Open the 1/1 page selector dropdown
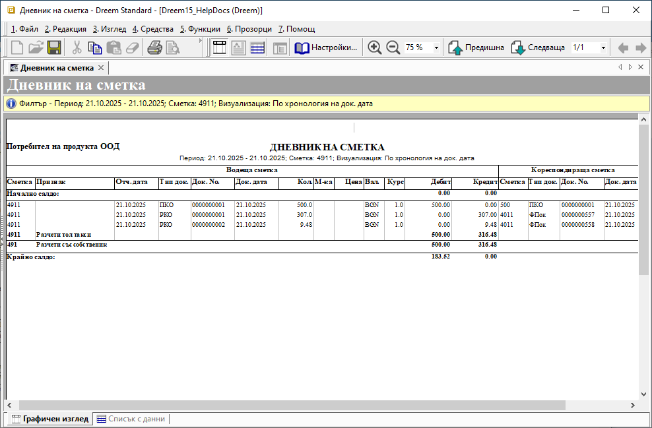This screenshot has width=652, height=428. tap(603, 47)
